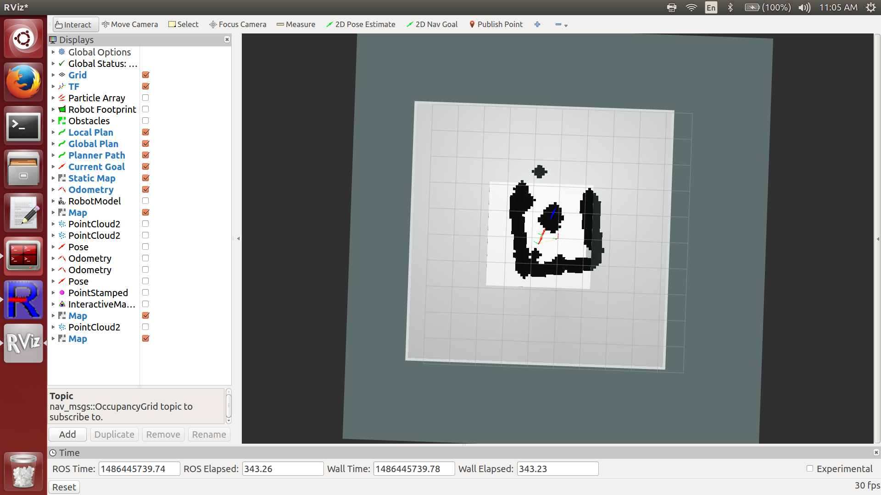Expand the InteractiveMarkers node
This screenshot has width=881, height=495.
pyautogui.click(x=53, y=304)
